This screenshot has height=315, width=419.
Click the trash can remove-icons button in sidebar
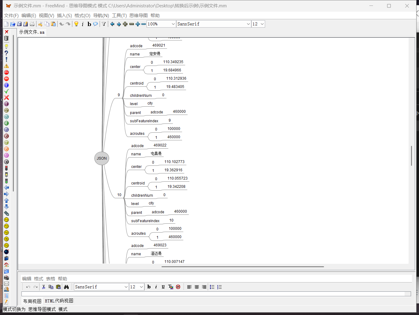(x=6, y=38)
